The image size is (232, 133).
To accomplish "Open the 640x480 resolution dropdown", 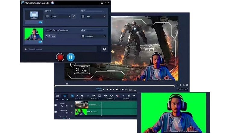I will pyautogui.click(x=93, y=36).
